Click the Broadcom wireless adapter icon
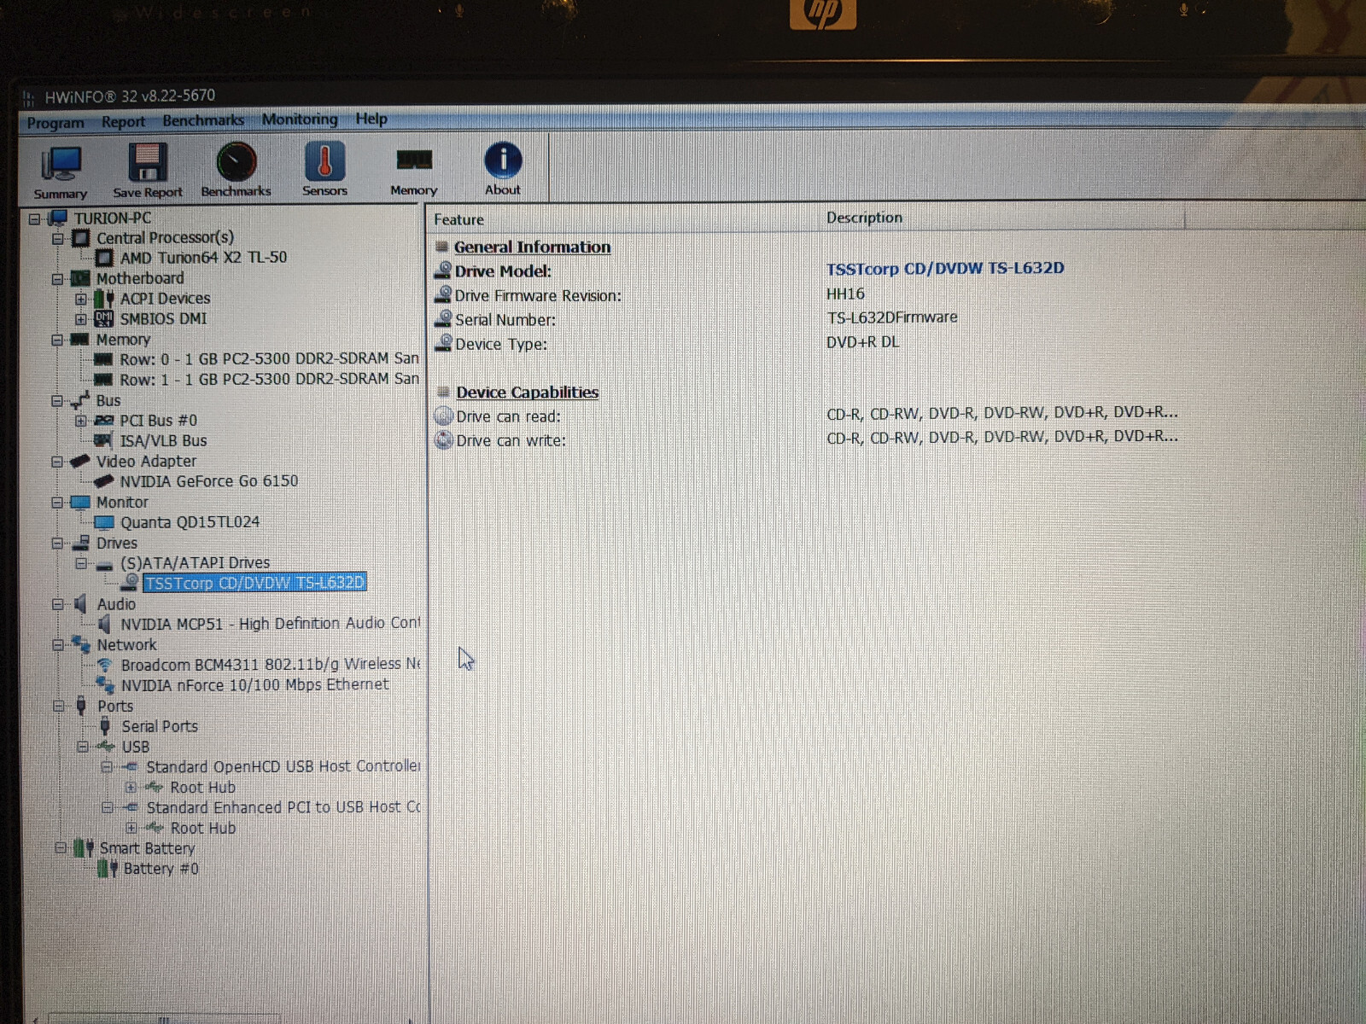Viewport: 1366px width, 1024px height. click(104, 665)
